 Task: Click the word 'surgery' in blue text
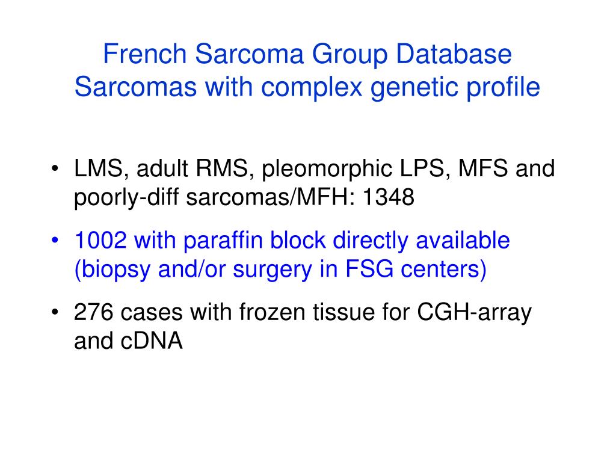pos(273,270)
